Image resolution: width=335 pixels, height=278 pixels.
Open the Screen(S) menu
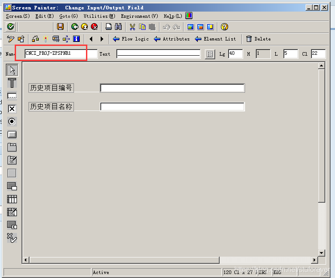click(18, 16)
